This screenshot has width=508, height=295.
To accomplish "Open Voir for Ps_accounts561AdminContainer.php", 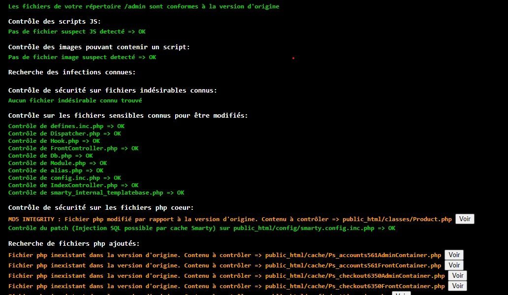I will [x=454, y=255].
